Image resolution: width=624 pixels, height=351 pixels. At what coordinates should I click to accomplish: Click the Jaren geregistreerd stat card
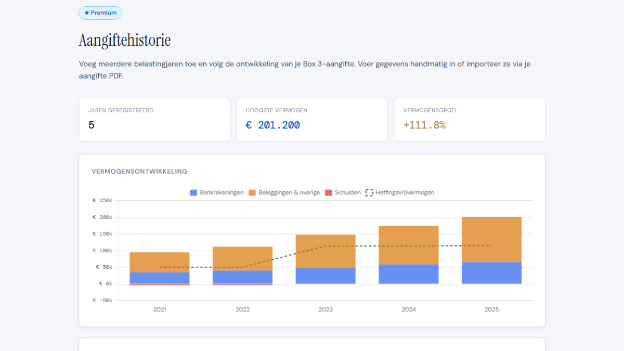154,120
